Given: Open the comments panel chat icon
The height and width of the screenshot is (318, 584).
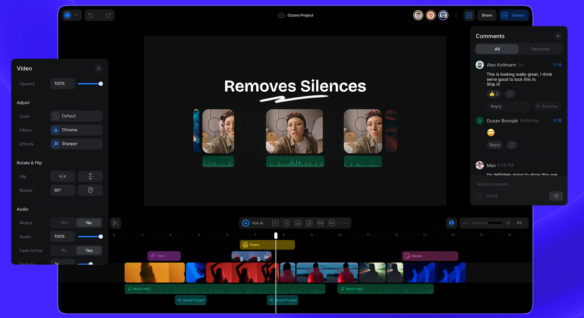Looking at the screenshot, I should (469, 15).
